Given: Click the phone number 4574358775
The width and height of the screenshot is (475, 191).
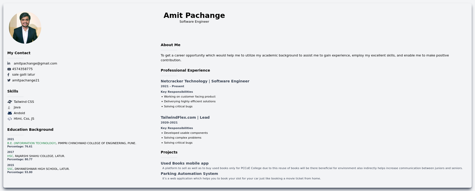Looking at the screenshot, I should click(x=22, y=69).
